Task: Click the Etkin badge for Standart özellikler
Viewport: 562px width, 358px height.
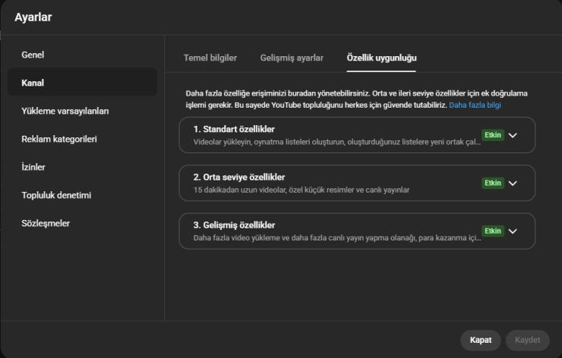Action: click(x=493, y=135)
